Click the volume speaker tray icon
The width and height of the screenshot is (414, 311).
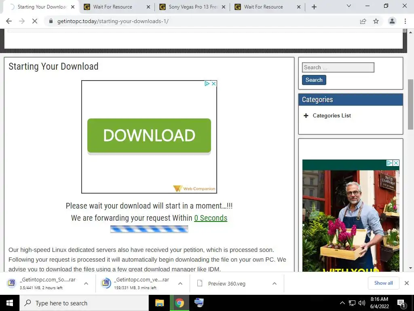click(x=362, y=303)
